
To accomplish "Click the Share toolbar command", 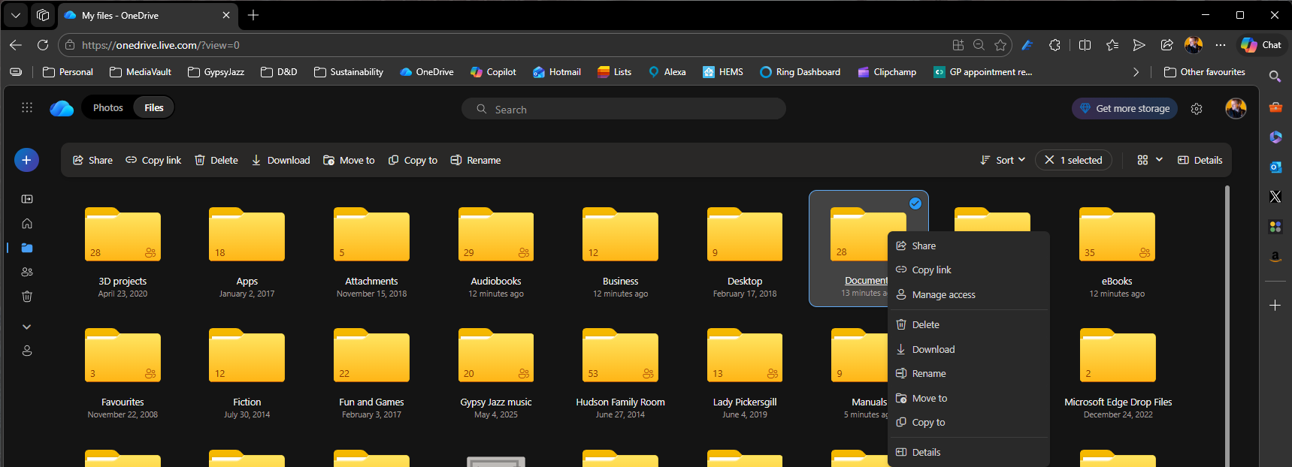I will 92,160.
